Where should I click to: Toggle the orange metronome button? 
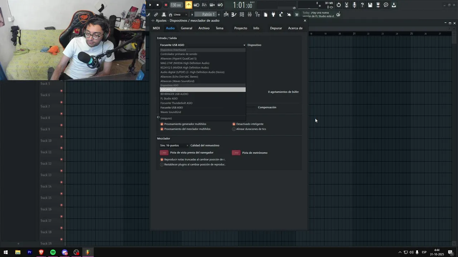click(x=189, y=5)
